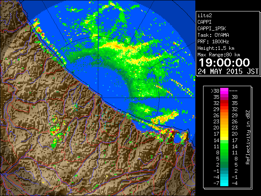Pick the cyan bottom legend swatch
This screenshot has height=196, width=261.
[x=224, y=183]
